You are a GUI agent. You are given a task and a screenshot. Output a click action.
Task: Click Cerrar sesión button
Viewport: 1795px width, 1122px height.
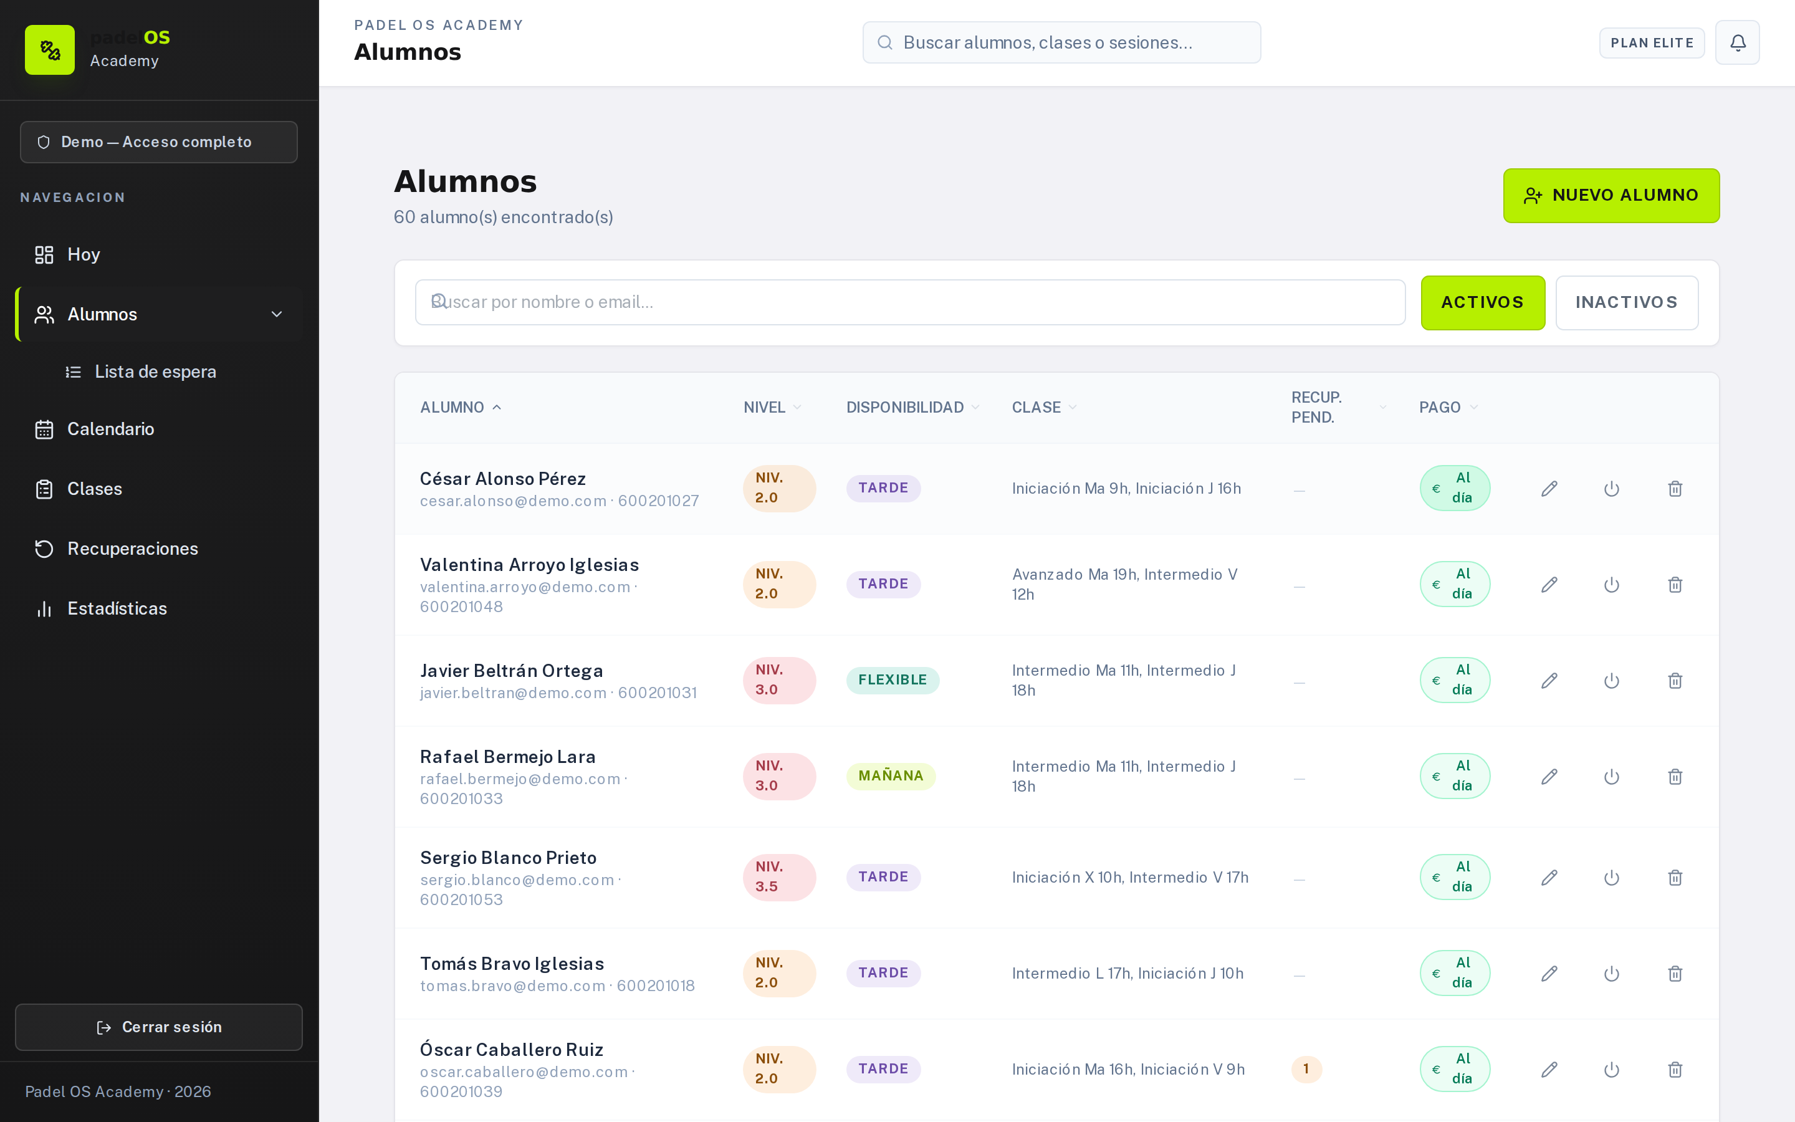click(159, 1027)
